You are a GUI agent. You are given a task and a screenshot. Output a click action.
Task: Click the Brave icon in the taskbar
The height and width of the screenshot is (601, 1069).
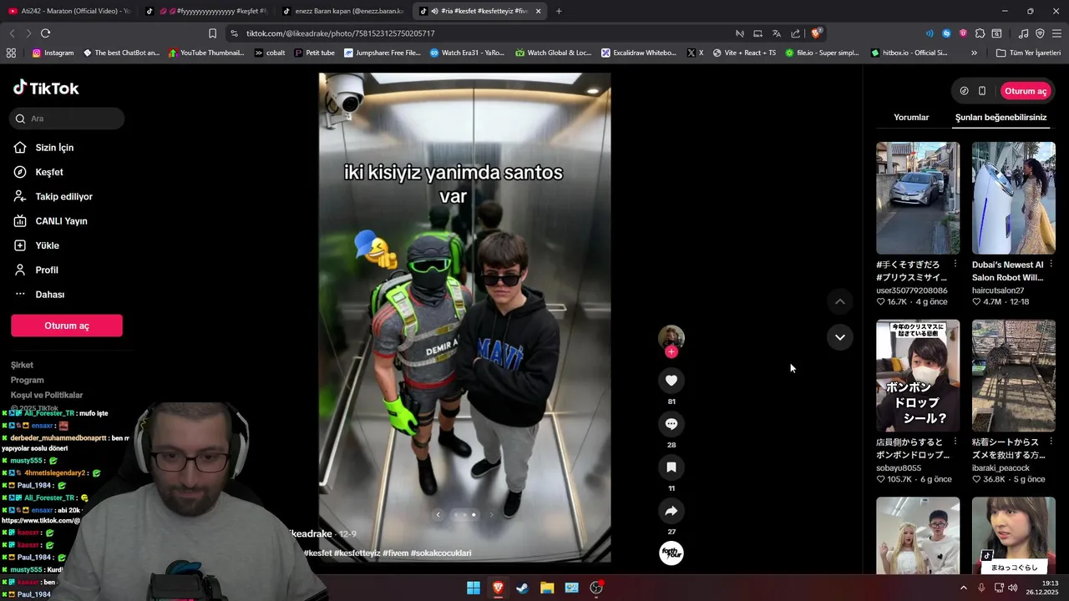coord(498,588)
